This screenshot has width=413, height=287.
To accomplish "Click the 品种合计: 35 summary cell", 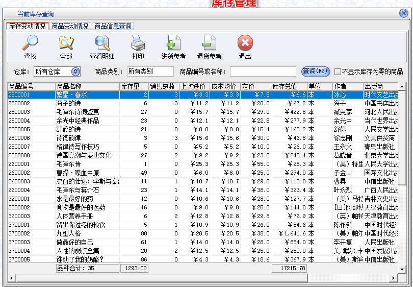I will [x=88, y=269].
